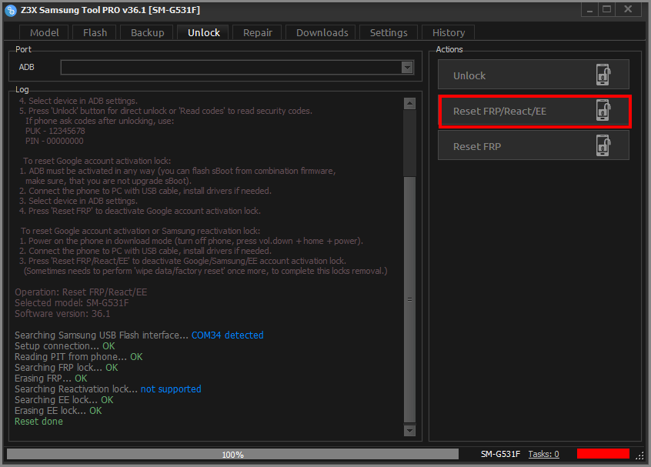
Task: Click 'Operation: Reset FRP/React/EE' log line
Action: tap(81, 292)
